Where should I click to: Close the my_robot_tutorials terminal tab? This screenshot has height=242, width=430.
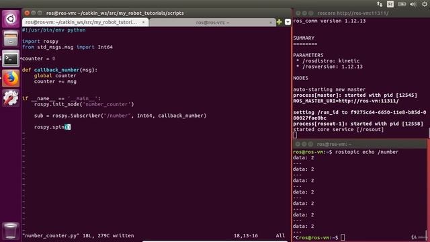point(143,22)
